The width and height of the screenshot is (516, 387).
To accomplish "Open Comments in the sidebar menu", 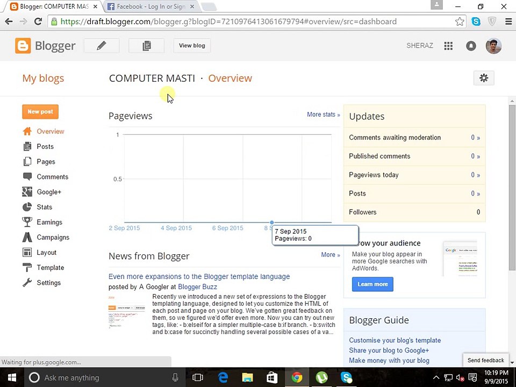I will [52, 177].
